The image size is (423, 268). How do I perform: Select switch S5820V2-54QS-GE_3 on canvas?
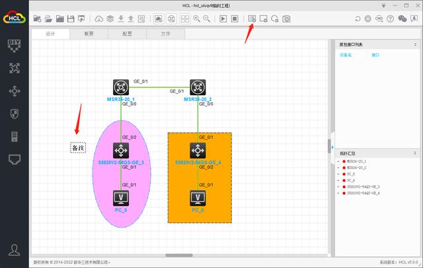pos(121,151)
